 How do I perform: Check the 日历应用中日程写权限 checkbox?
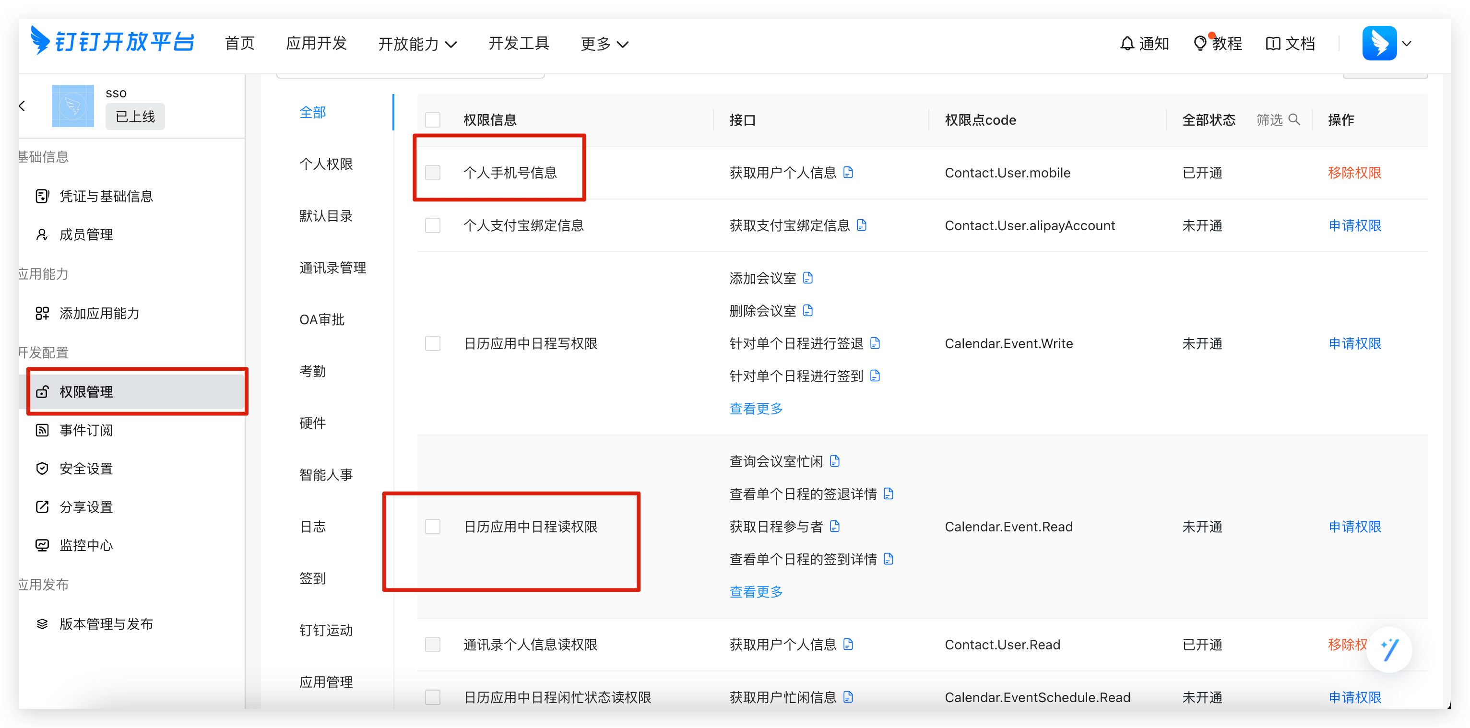point(433,343)
